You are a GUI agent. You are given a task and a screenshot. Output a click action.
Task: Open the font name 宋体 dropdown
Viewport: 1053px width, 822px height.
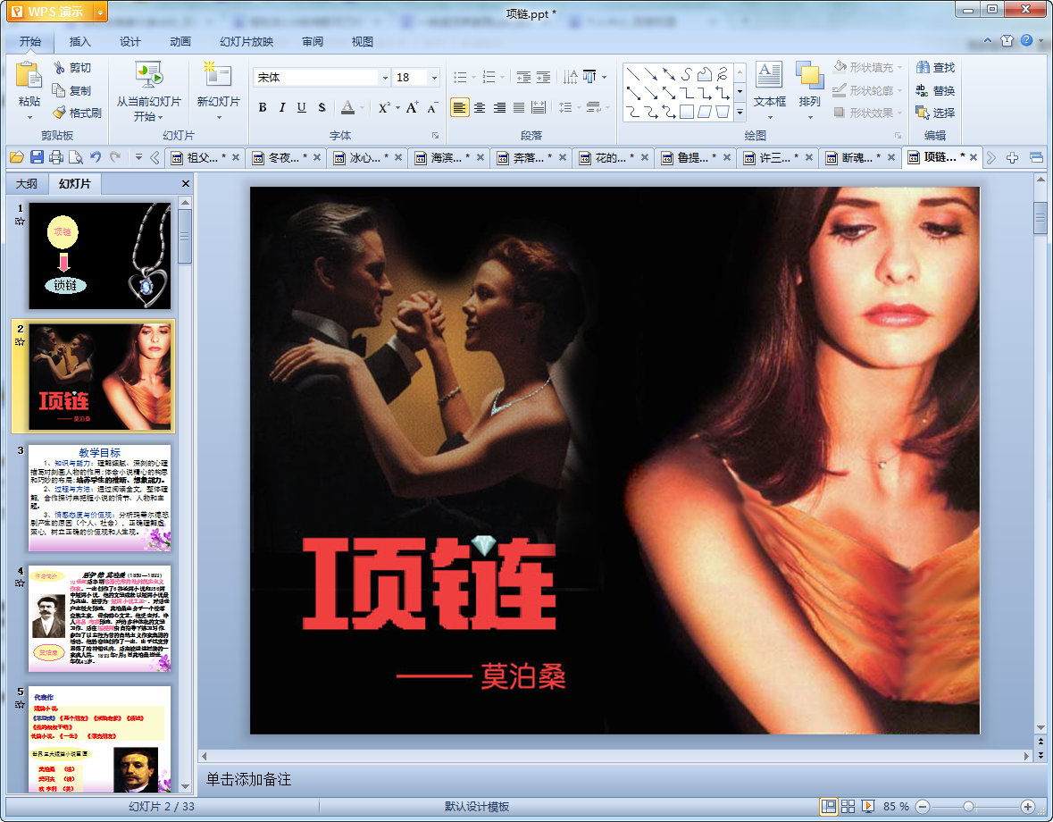click(x=386, y=78)
